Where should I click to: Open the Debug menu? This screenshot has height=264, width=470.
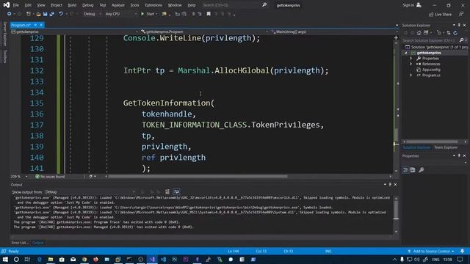[88, 5]
